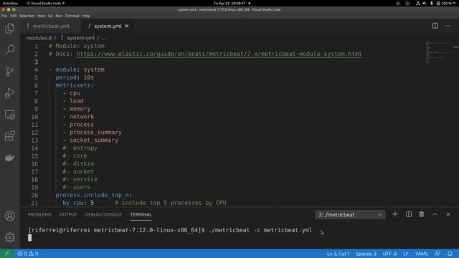Open remote window indicator in status bar
459x258 pixels.
click(6, 254)
